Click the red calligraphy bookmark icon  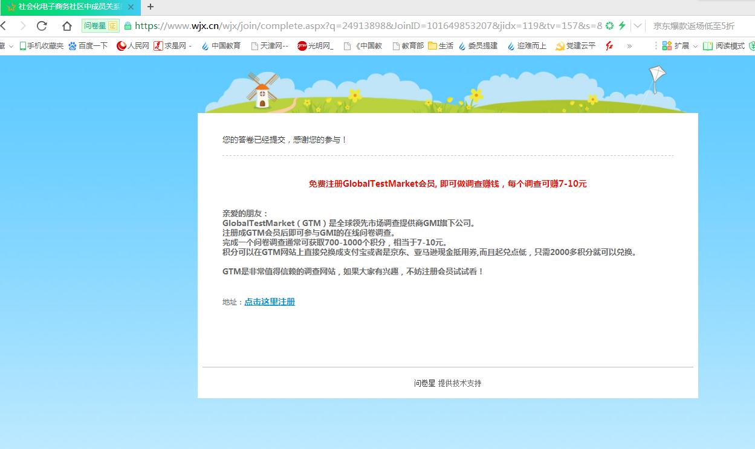[x=609, y=45]
